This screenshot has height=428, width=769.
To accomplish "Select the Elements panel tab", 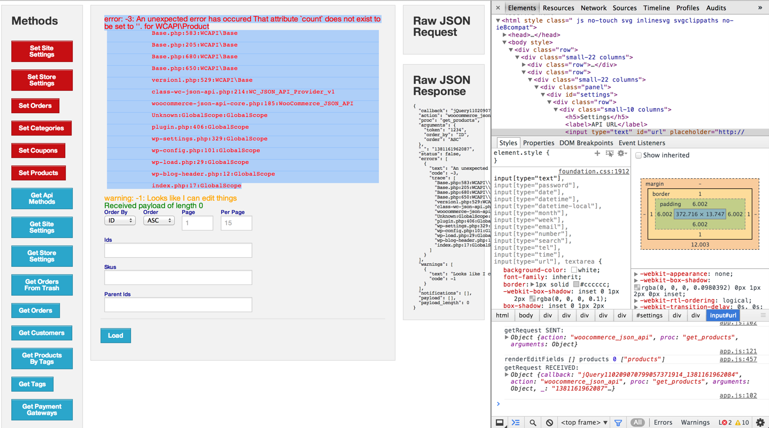I will click(x=522, y=8).
